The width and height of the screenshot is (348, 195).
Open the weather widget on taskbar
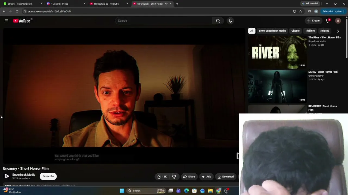[x=13, y=191]
